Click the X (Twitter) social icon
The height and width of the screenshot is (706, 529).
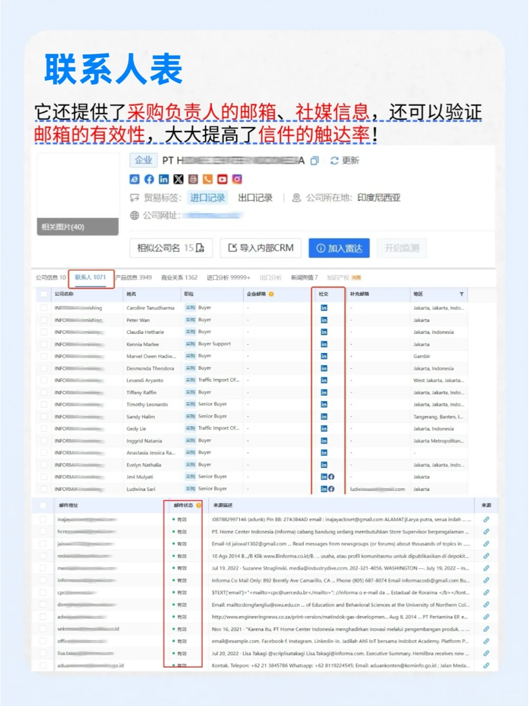tap(178, 179)
